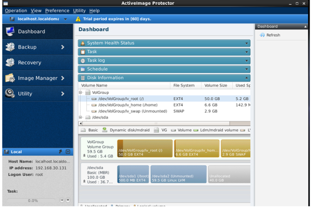Click the Refresh icon in Dashboard pane
This screenshot has height=208, width=313.
pos(262,35)
